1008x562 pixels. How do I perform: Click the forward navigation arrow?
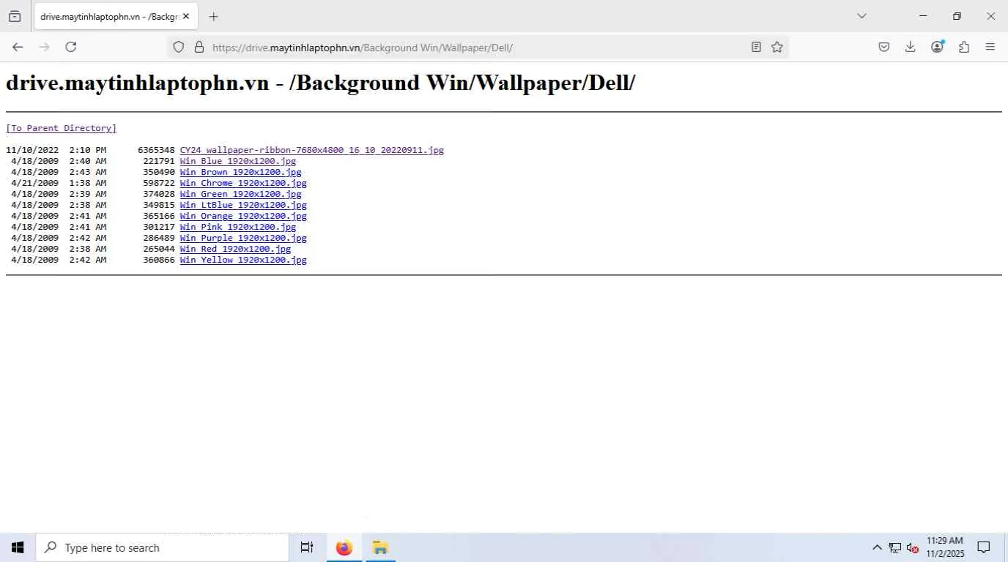point(44,47)
